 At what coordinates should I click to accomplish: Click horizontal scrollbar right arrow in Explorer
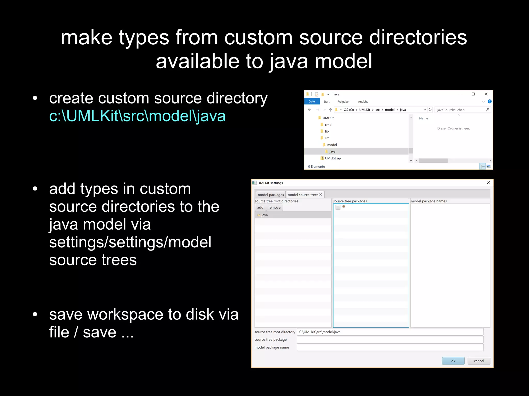[x=490, y=161]
